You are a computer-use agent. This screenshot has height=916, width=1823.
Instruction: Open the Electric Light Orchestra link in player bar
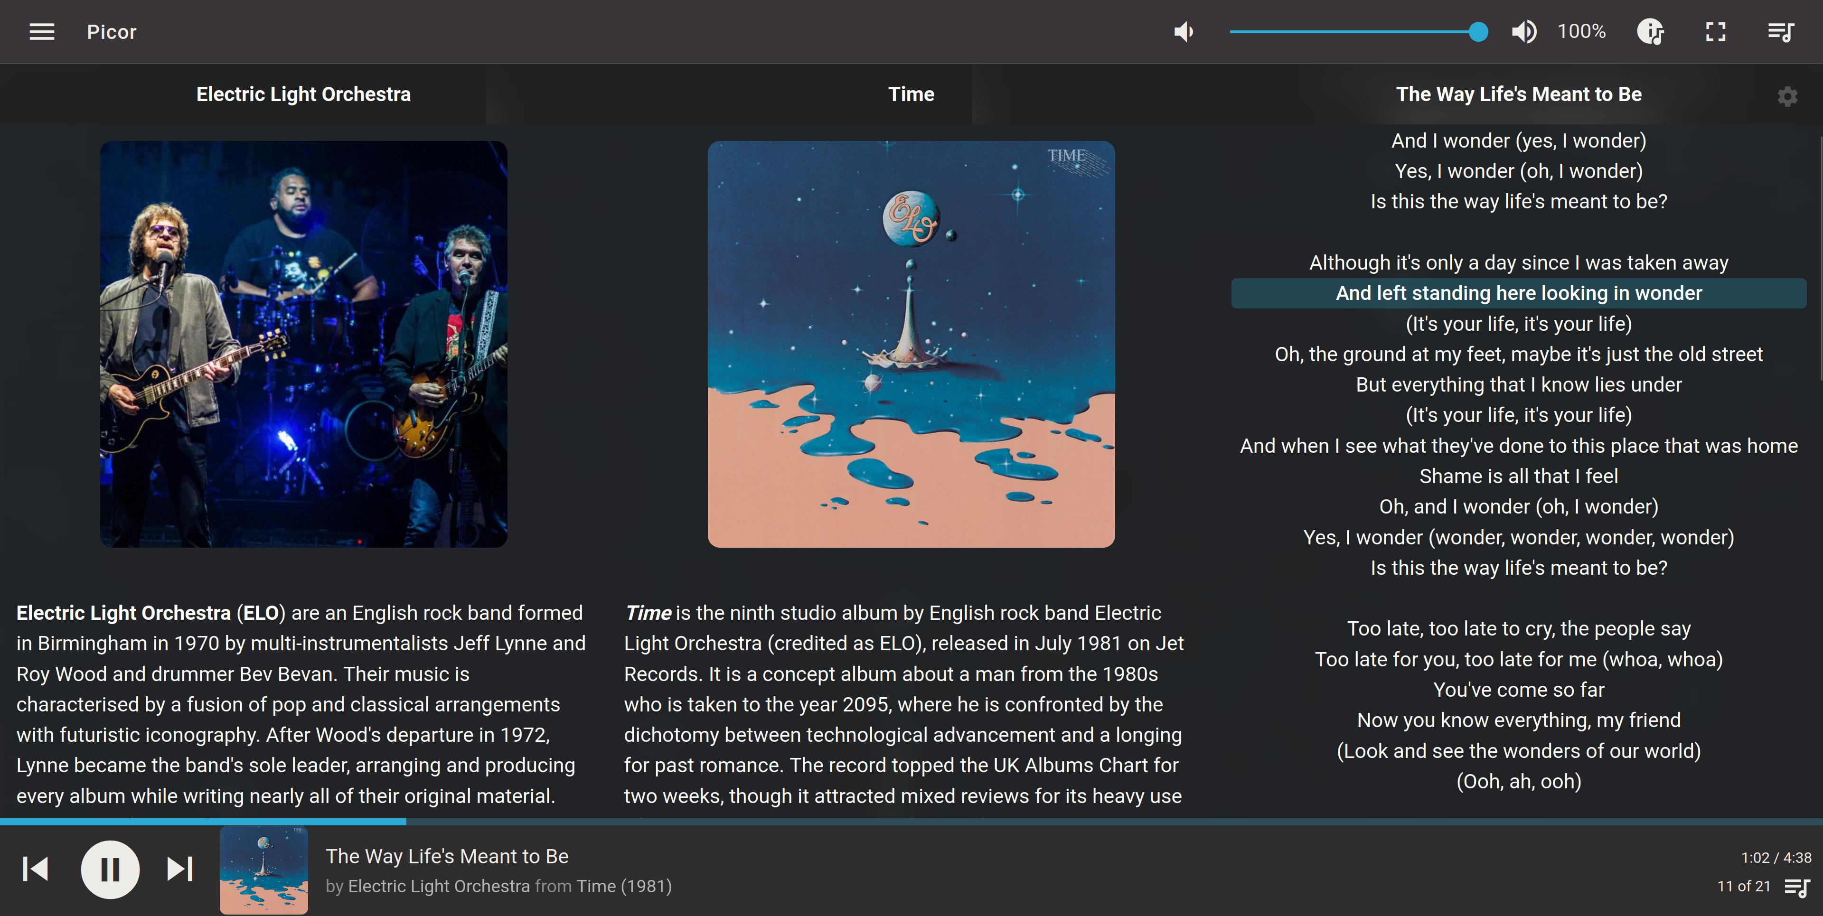click(x=439, y=886)
